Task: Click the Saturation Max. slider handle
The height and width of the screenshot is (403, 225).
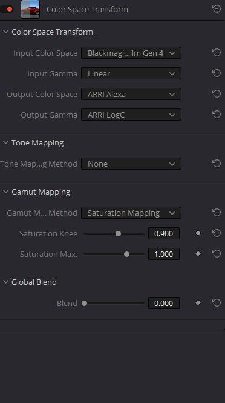Action: click(126, 254)
